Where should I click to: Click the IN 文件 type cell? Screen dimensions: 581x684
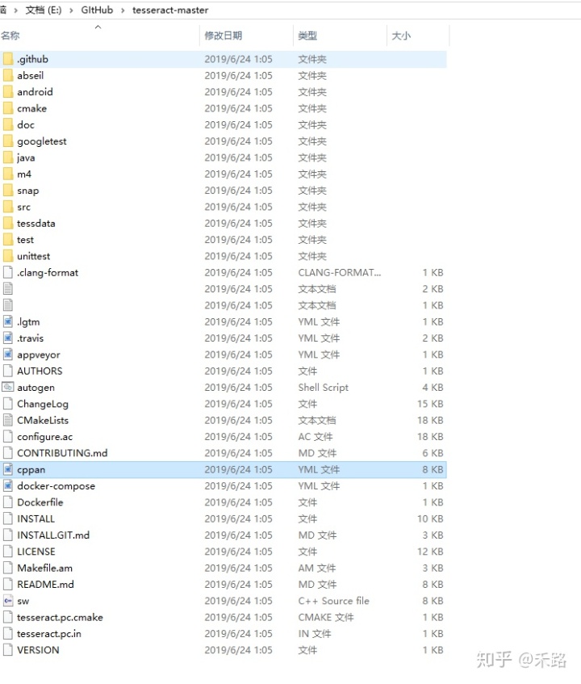click(x=315, y=634)
